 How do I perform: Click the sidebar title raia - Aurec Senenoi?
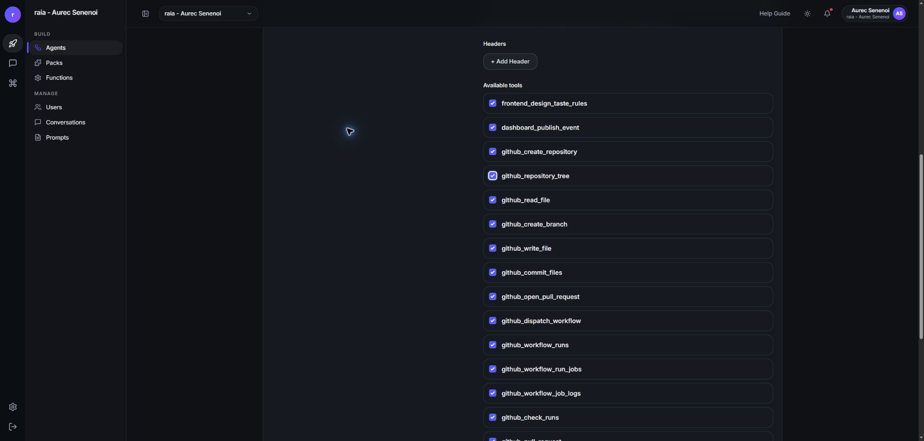[x=66, y=13]
